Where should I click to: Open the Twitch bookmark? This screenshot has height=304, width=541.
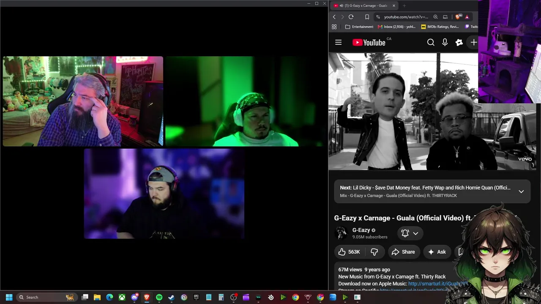[471, 27]
